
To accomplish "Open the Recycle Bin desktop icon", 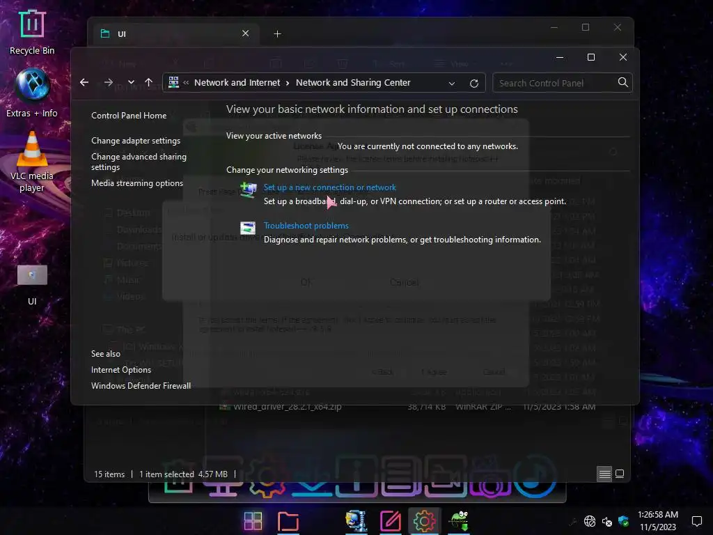I will (32, 33).
